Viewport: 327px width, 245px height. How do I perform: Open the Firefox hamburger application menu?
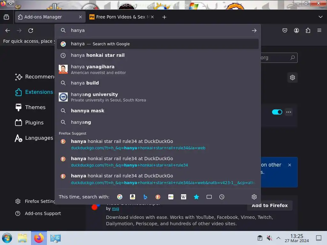click(319, 30)
